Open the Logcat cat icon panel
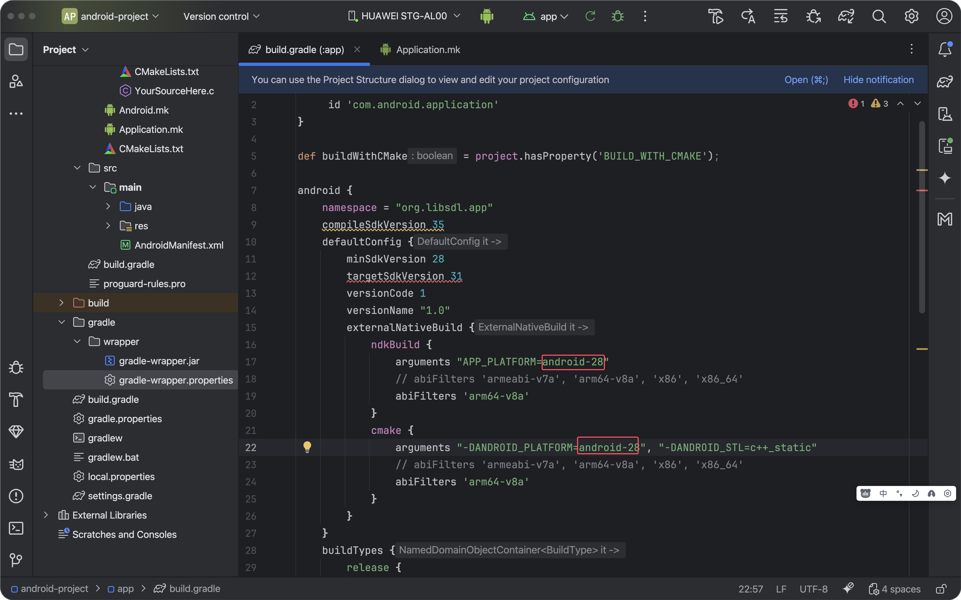The image size is (961, 600). [x=16, y=464]
